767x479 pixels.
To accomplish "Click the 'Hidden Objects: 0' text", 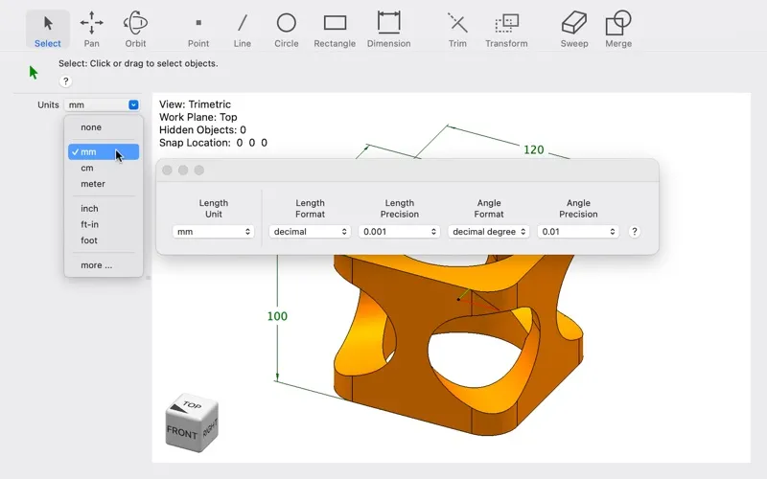I will [x=202, y=130].
